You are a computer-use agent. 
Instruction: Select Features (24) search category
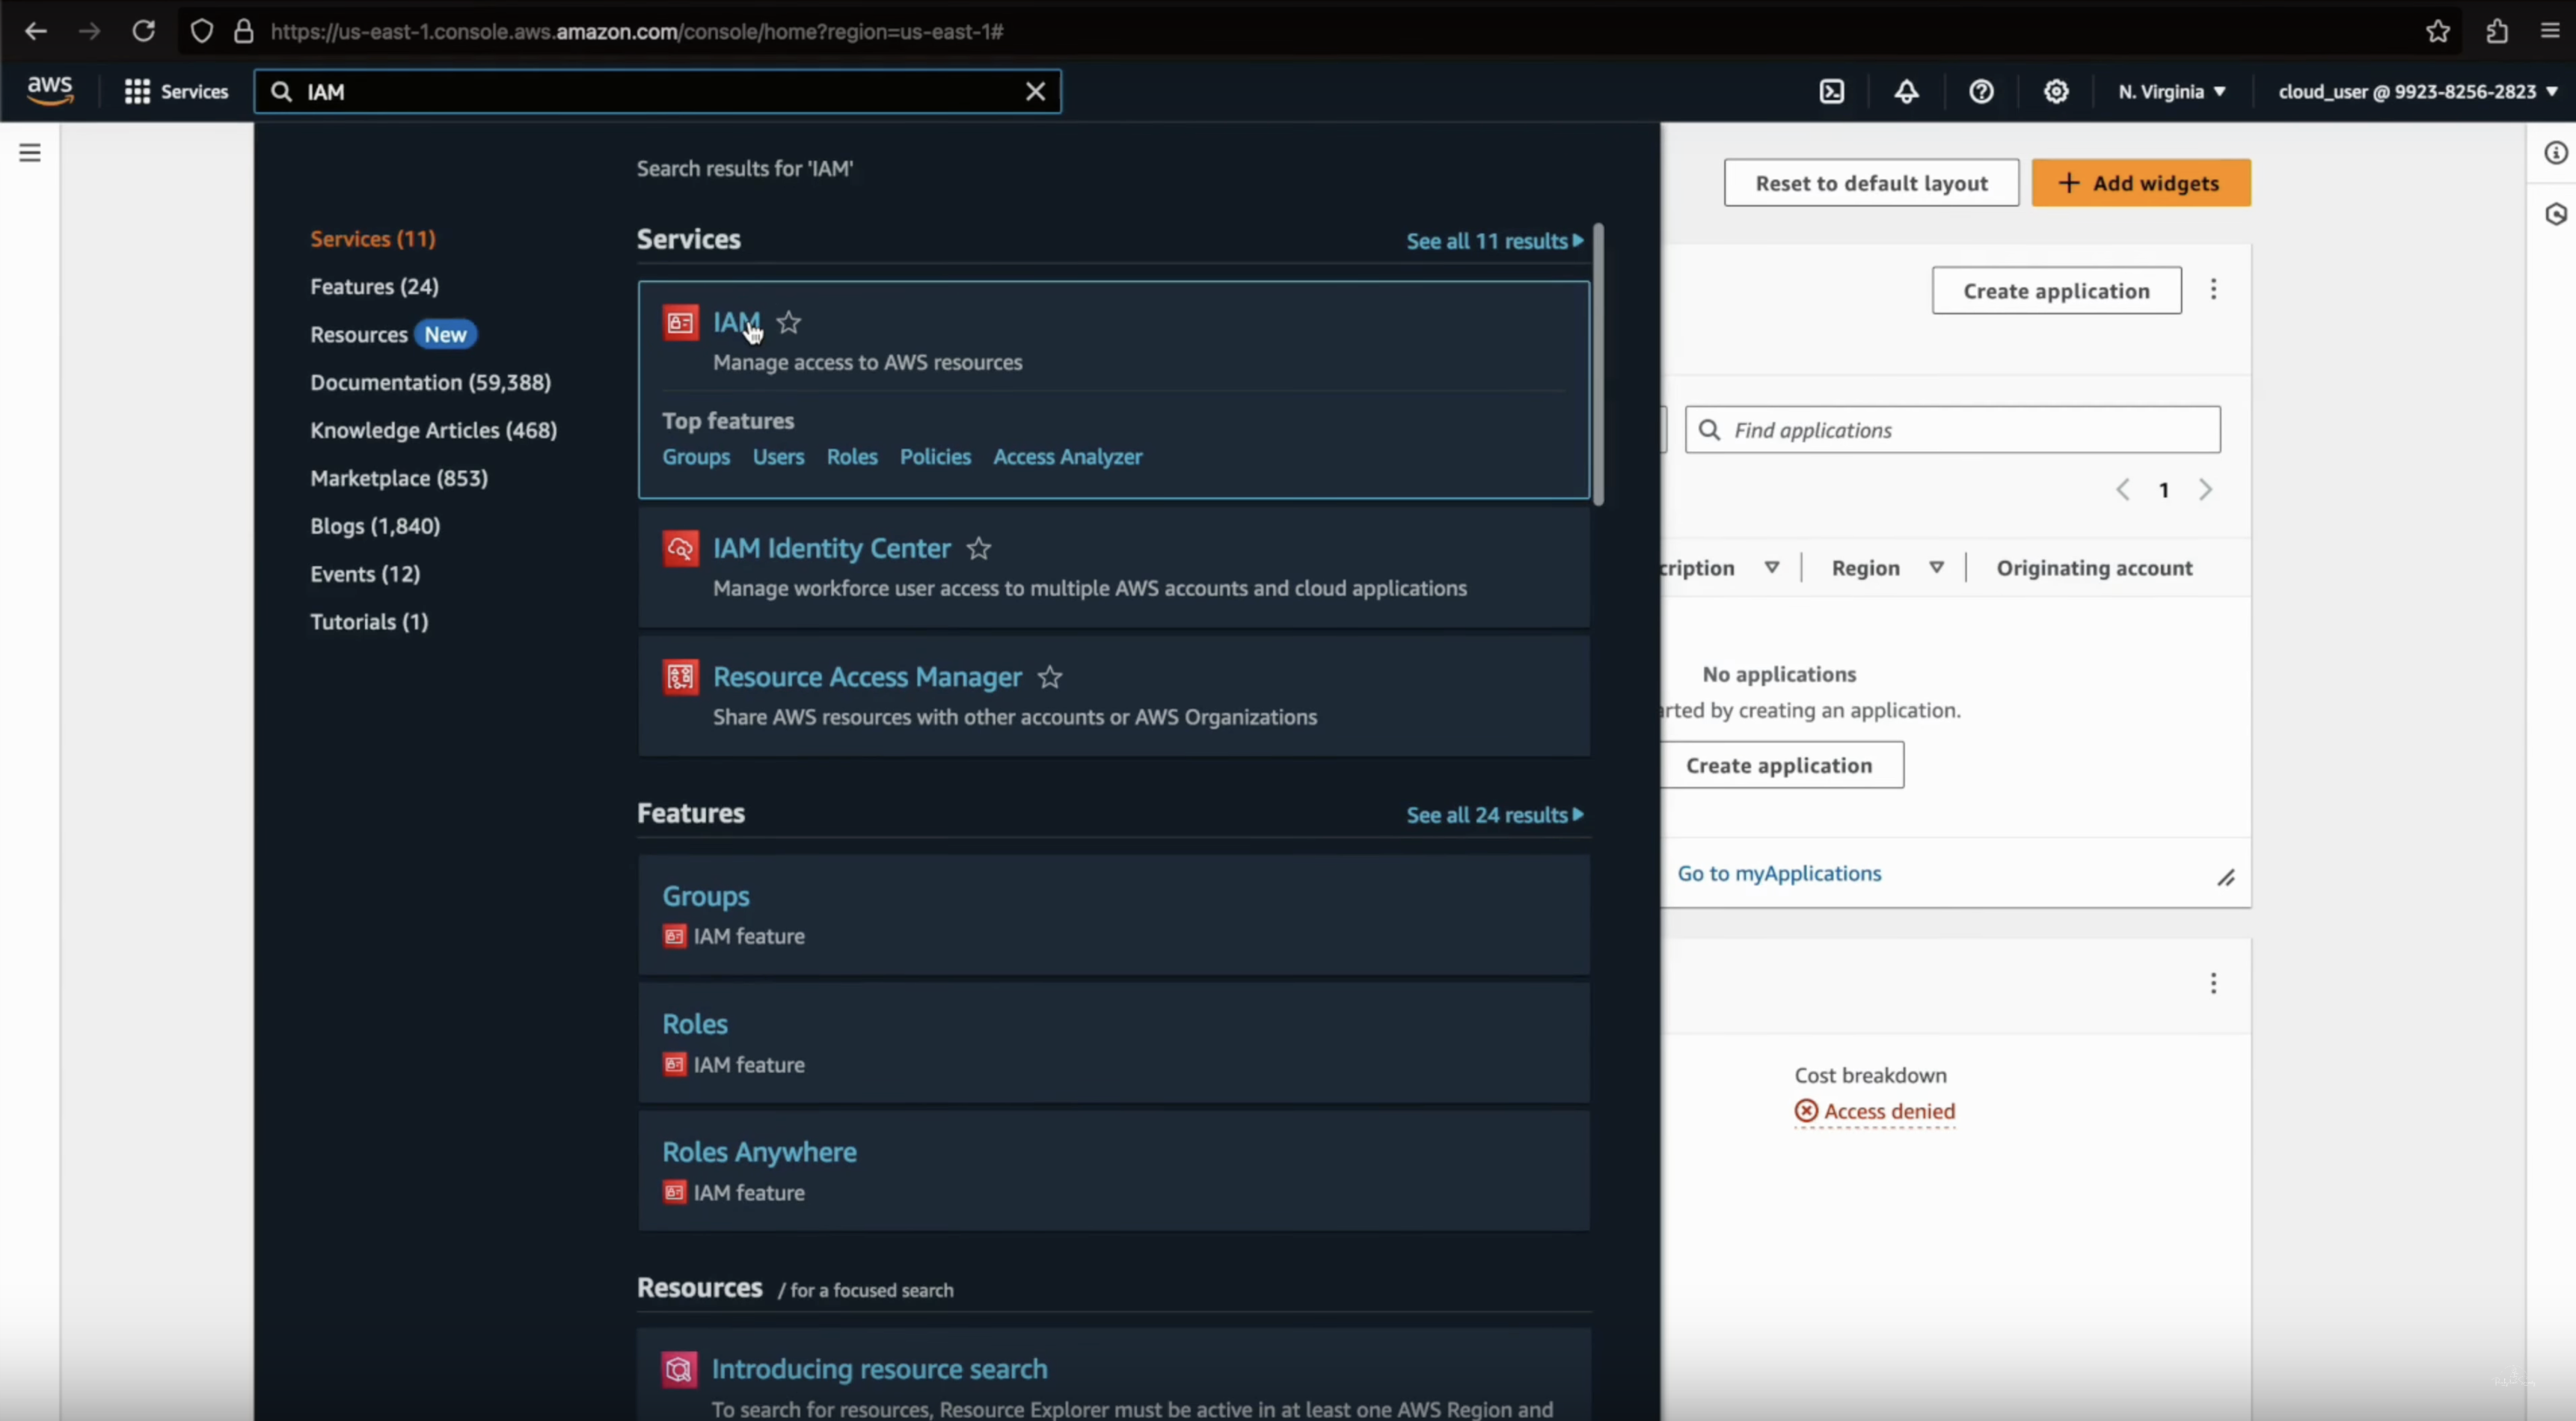click(x=374, y=286)
